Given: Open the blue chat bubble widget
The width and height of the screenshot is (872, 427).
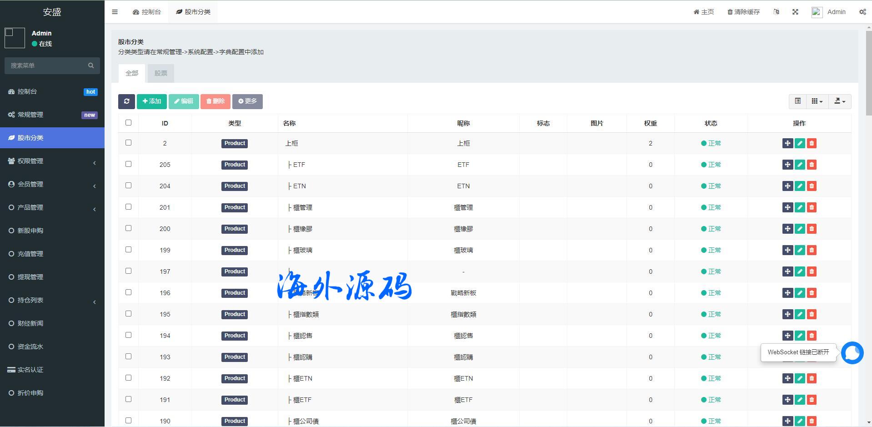Looking at the screenshot, I should pos(852,353).
